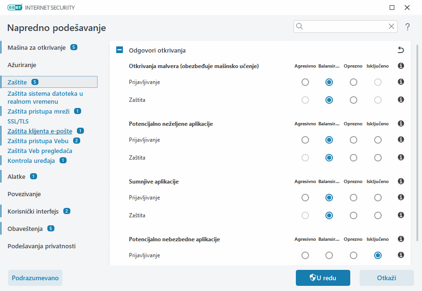Image resolution: width=422 pixels, height=291 pixels.
Task: Confirm settings with U redu
Action: pyautogui.click(x=323, y=278)
